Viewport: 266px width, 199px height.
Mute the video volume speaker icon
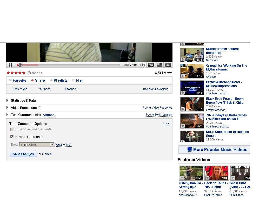143,65
